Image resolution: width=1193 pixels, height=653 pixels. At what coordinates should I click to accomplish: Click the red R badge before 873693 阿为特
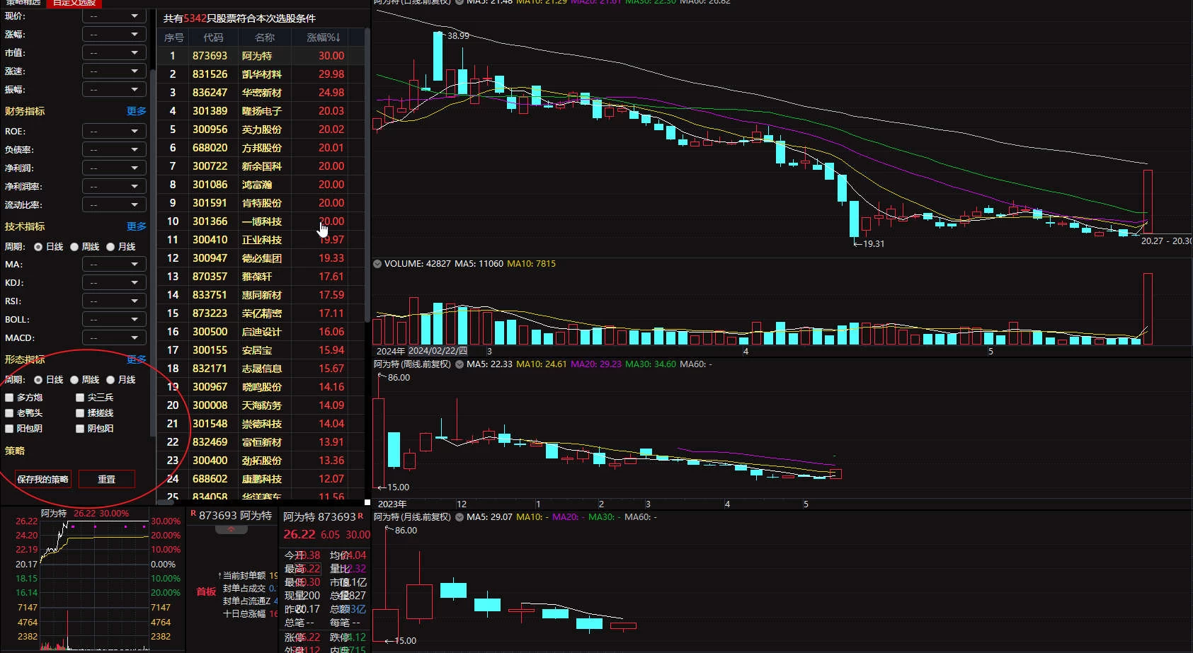coord(193,514)
